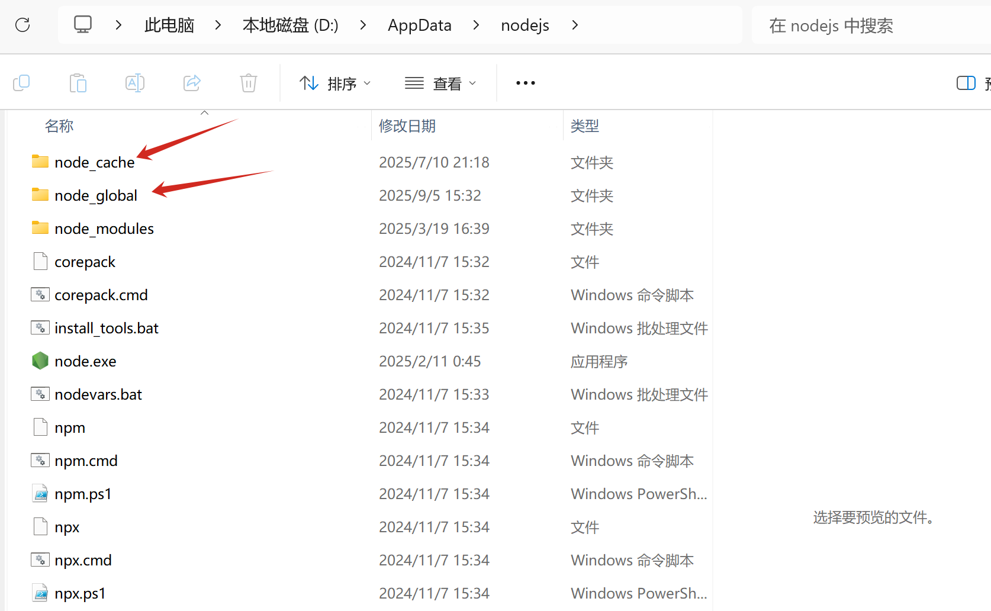Click the share icon in toolbar

click(192, 83)
